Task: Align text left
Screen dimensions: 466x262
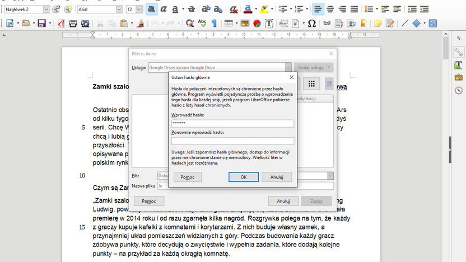Action: [x=318, y=10]
